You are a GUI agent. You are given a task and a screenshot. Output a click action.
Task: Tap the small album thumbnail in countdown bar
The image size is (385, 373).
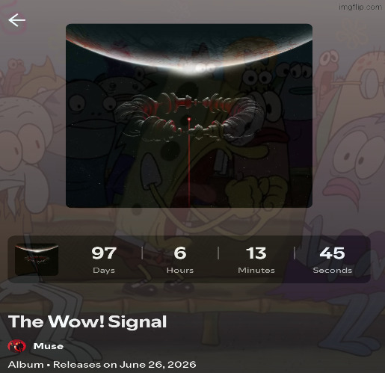tap(37, 259)
